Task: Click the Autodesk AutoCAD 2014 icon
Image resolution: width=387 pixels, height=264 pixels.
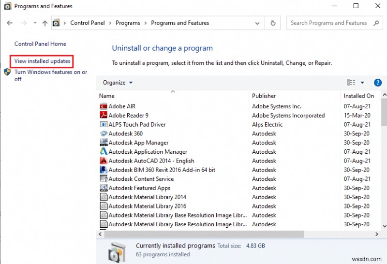Action: (x=104, y=161)
